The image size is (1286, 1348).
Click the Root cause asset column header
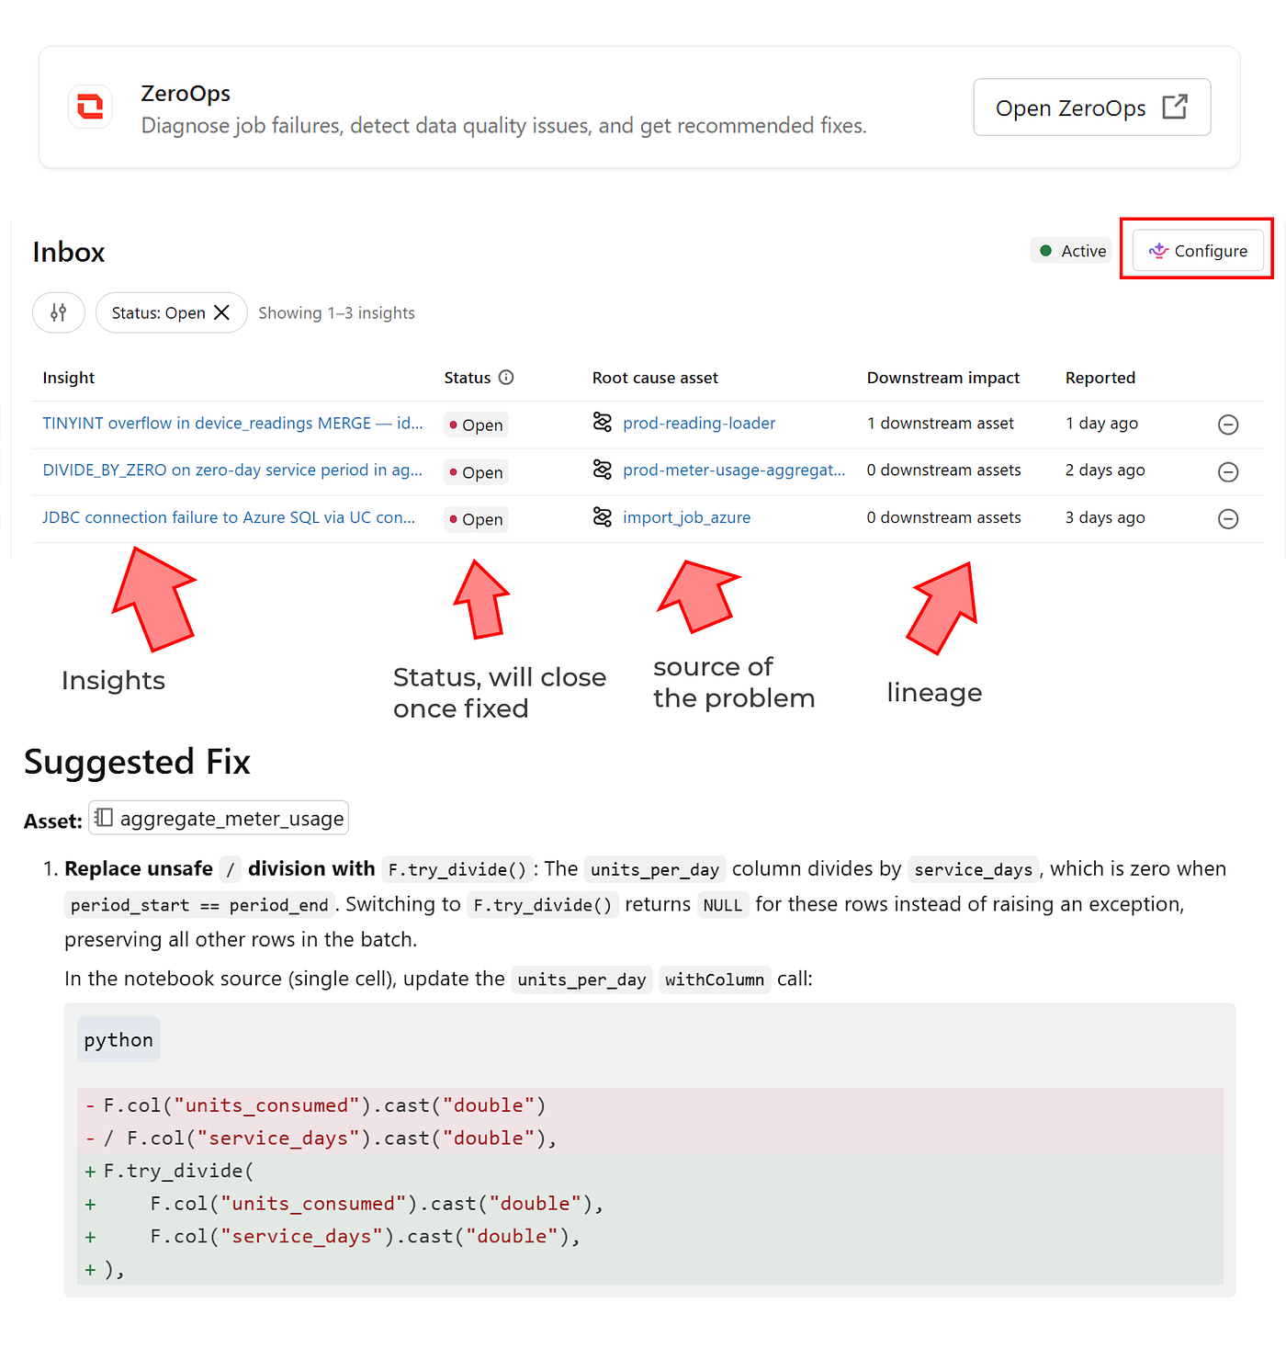pos(655,378)
